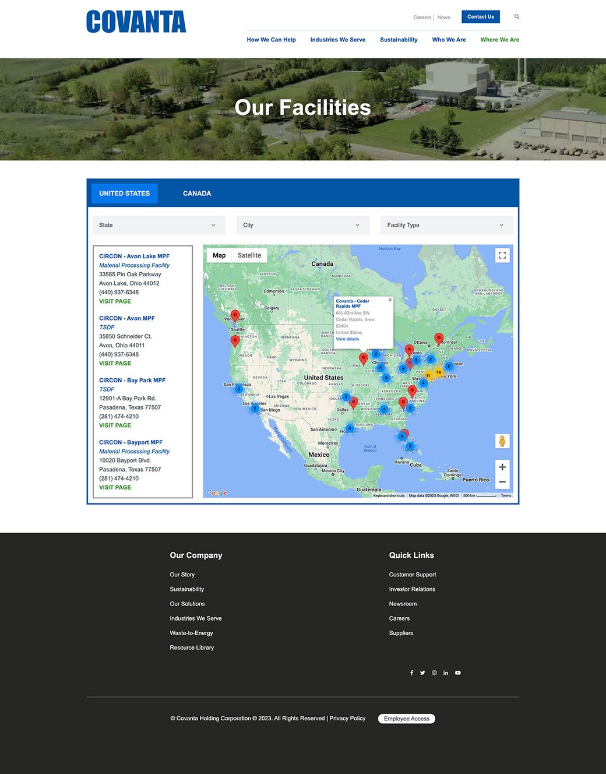Zoom in on the map
606x774 pixels.
pyautogui.click(x=502, y=467)
